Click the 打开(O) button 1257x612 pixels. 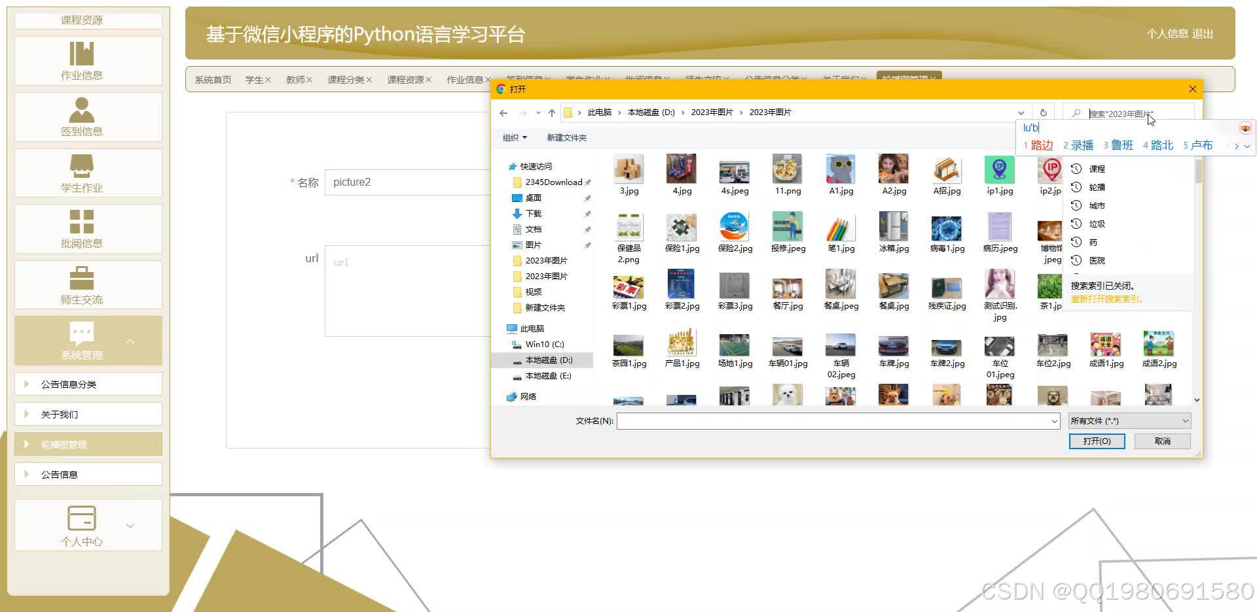[1097, 441]
